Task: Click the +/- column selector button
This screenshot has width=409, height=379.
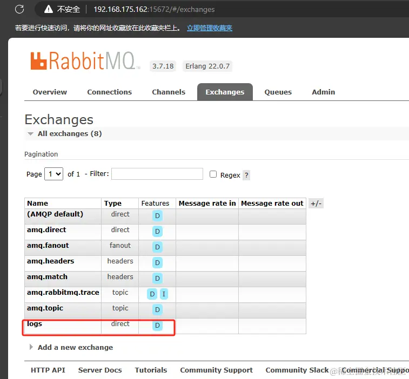Action: pos(316,204)
